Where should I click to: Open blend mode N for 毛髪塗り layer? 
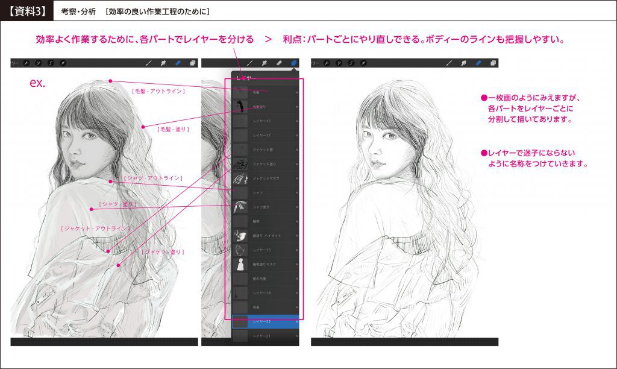pyautogui.click(x=296, y=107)
